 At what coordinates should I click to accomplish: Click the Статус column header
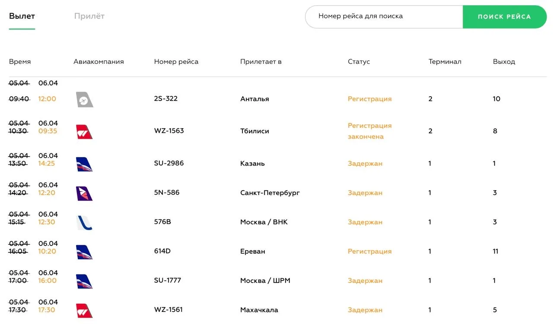[x=359, y=62]
